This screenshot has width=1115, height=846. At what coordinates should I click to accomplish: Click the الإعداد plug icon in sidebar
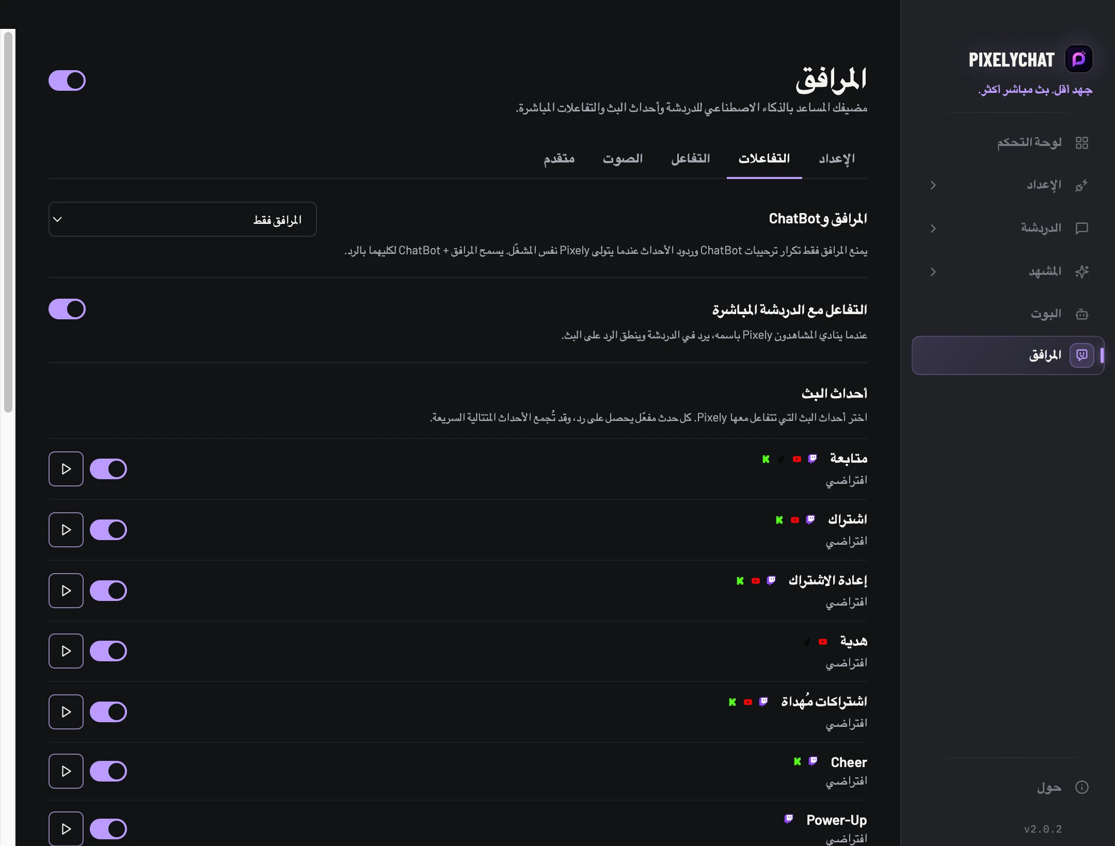1082,185
